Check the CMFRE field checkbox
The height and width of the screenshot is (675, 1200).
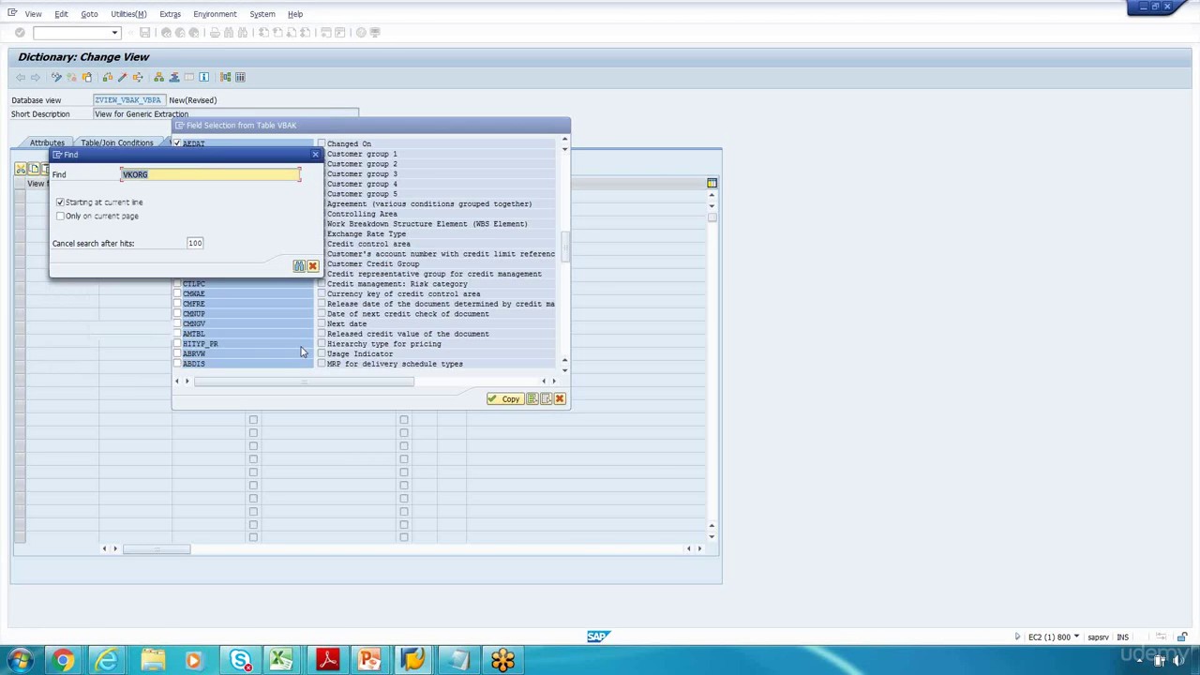(177, 304)
